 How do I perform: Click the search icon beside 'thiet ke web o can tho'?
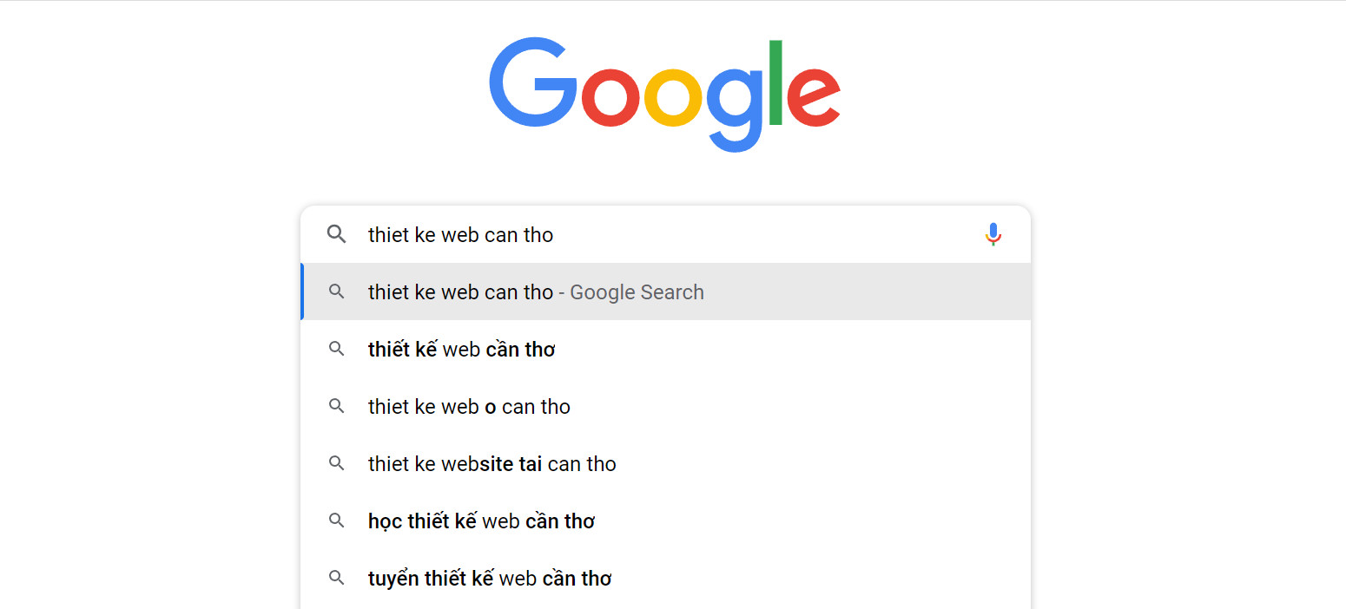(336, 406)
